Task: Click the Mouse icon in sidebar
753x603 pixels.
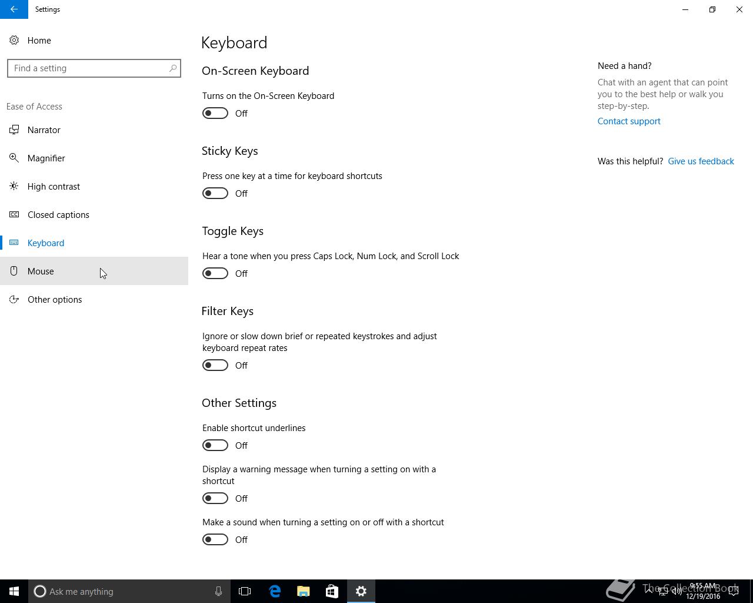Action: pyautogui.click(x=14, y=271)
